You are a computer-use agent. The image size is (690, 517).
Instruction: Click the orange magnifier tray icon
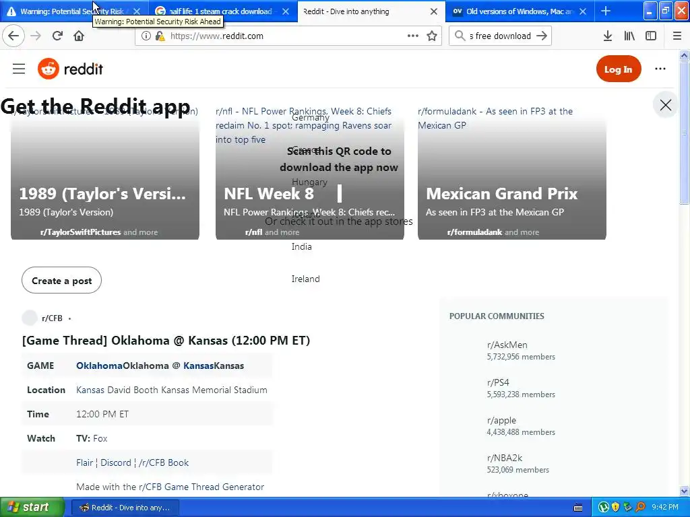point(640,508)
